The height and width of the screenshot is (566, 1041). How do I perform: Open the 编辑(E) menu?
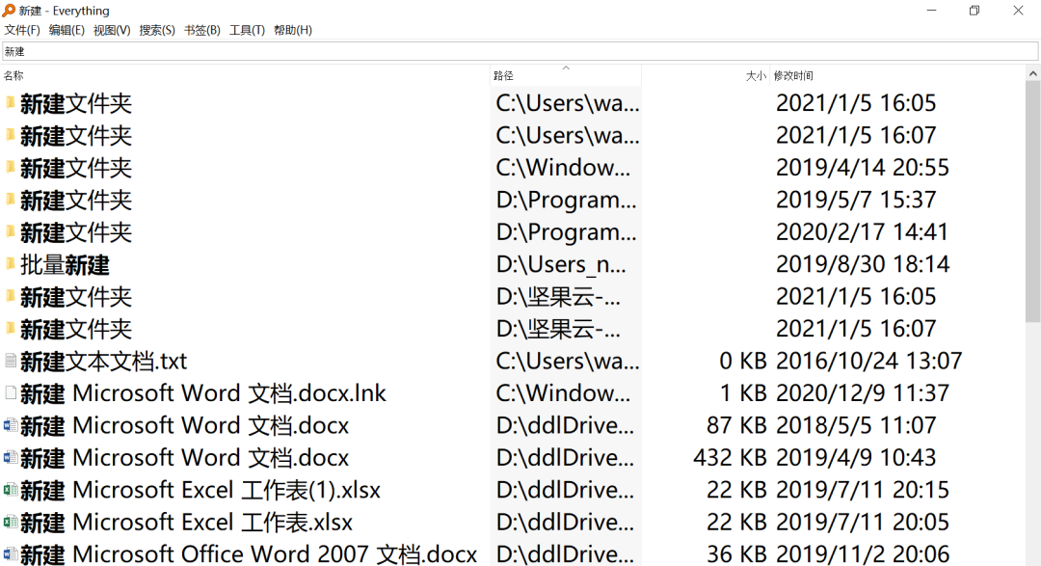tap(67, 30)
